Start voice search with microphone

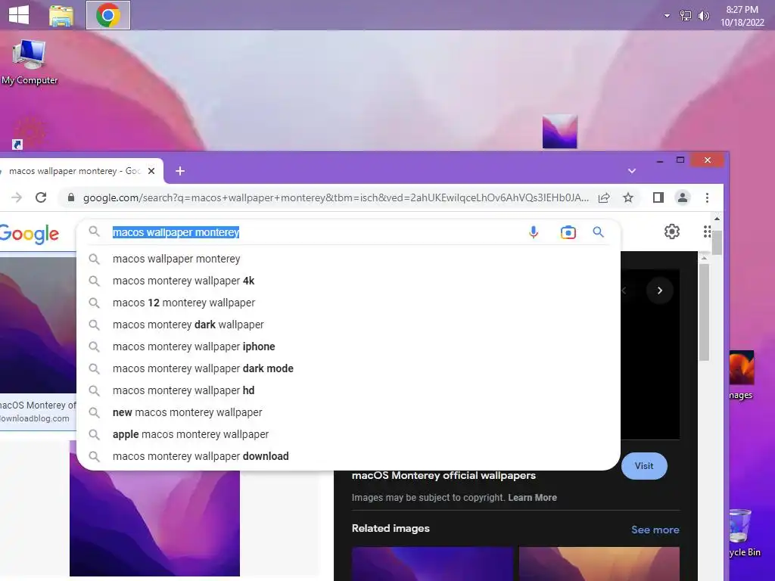point(534,232)
